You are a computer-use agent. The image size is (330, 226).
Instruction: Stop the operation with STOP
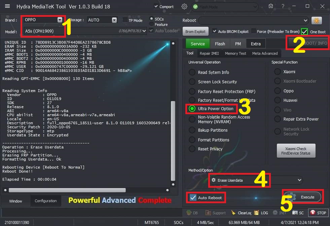[318, 213]
